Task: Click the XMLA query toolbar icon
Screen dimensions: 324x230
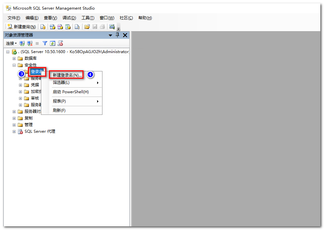Action: pyautogui.click(x=68, y=27)
